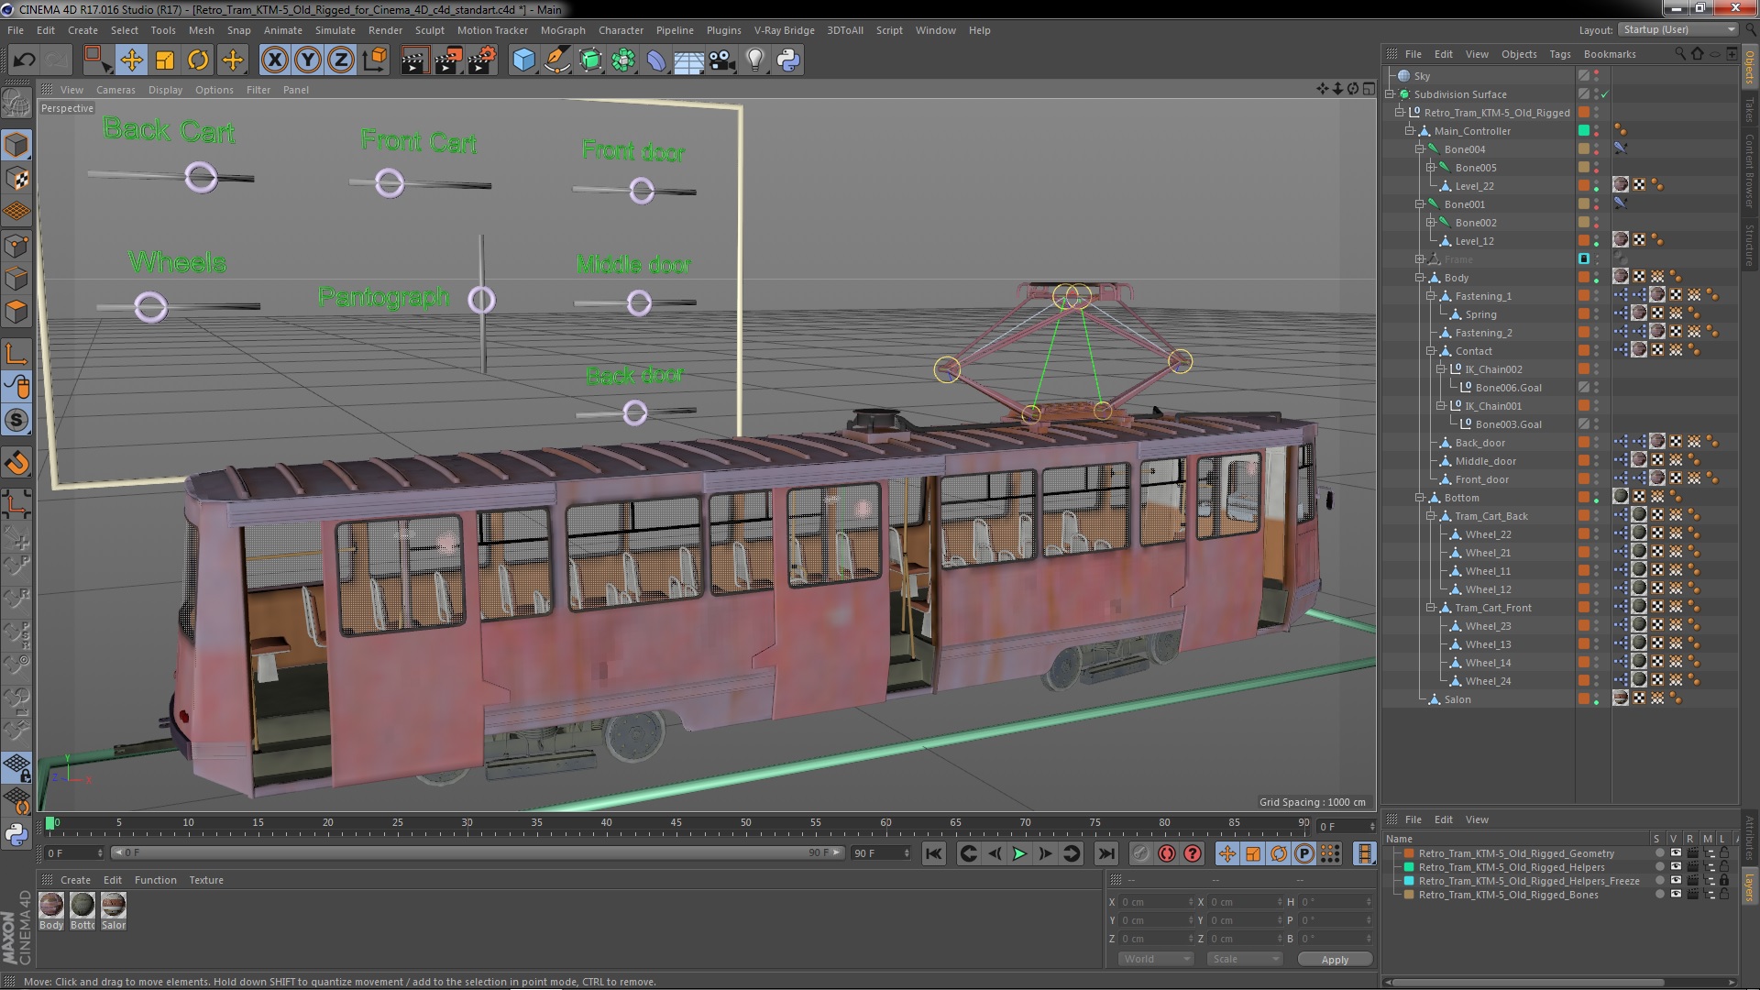Click the Python script icon in toolbar
This screenshot has width=1760, height=990.
[788, 60]
